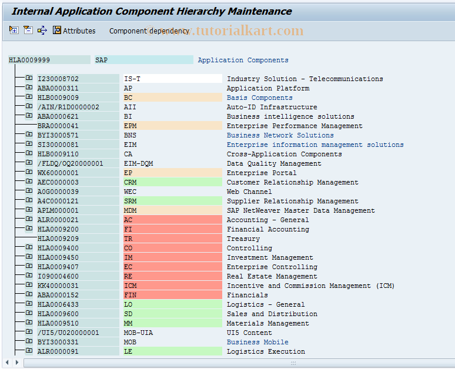455x369 pixels.
Task: Expand the AP Application Platform node
Action: pyautogui.click(x=29, y=88)
